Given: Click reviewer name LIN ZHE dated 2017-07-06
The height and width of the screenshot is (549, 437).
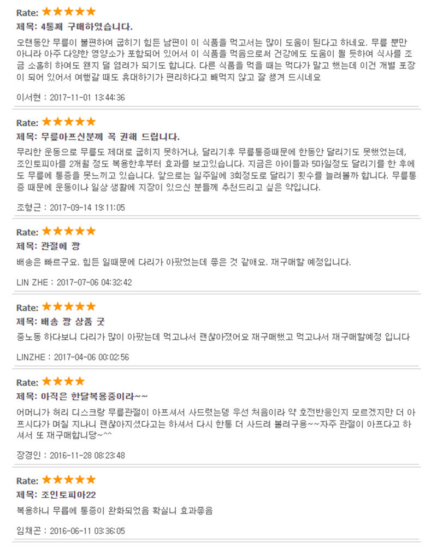Looking at the screenshot, I should [32, 282].
